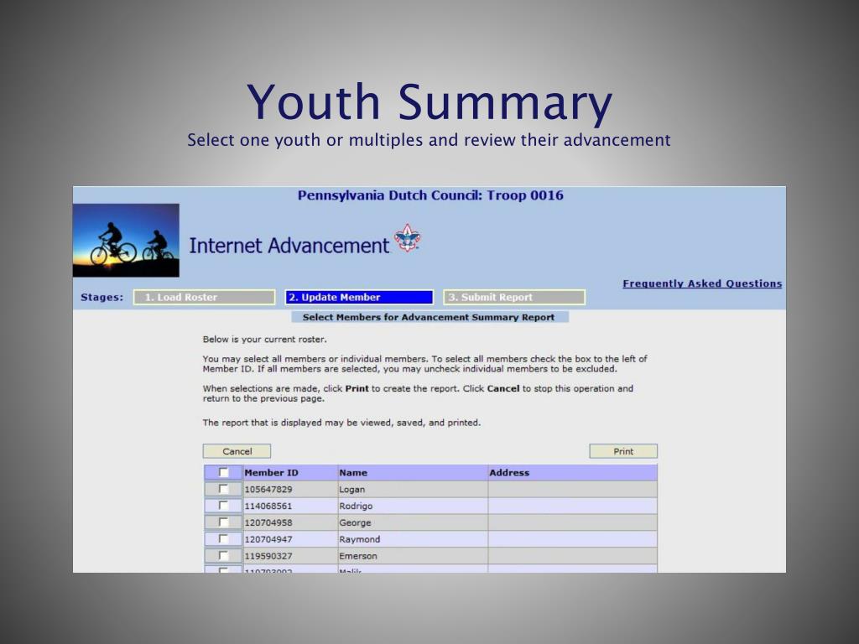Click the Print button

click(623, 451)
